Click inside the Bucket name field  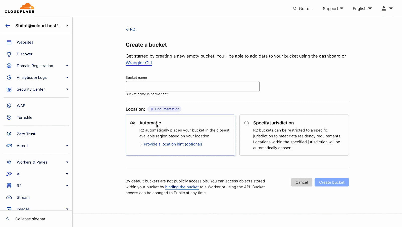click(192, 86)
